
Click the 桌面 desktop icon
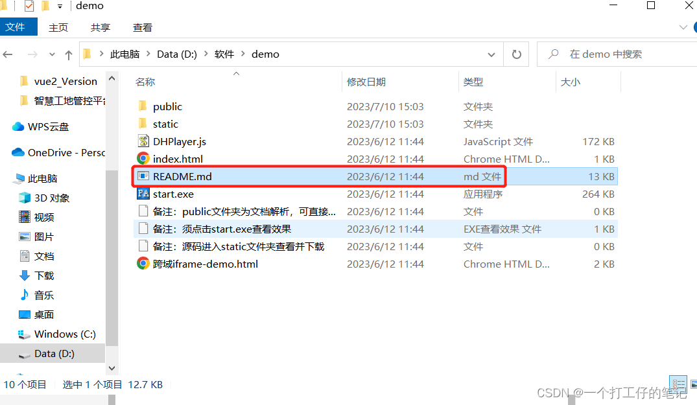25,314
